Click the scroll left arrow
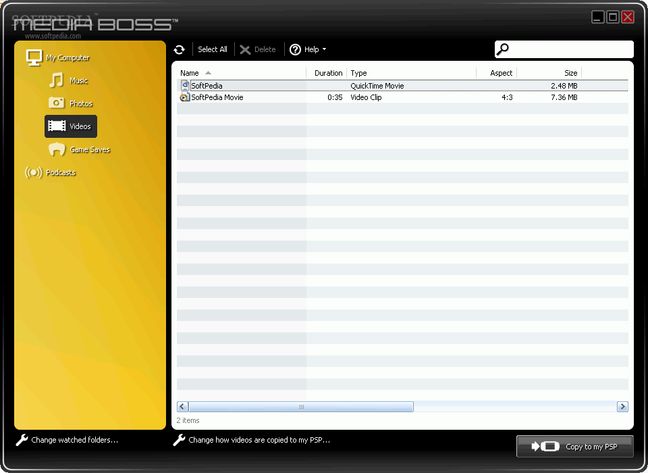The height and width of the screenshot is (473, 648). 182,407
